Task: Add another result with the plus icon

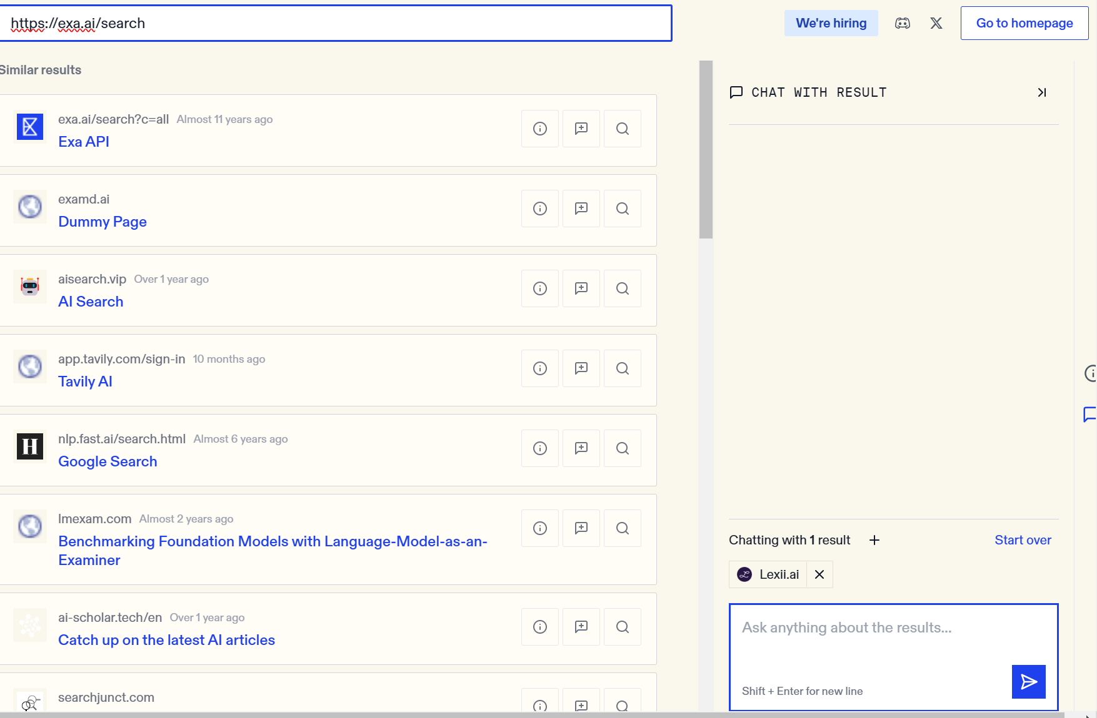Action: (x=874, y=540)
